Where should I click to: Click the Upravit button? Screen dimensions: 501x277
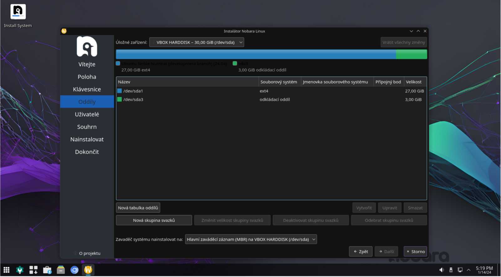pos(390,208)
